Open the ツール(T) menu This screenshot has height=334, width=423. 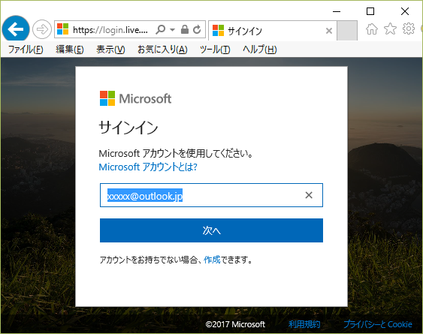point(215,50)
